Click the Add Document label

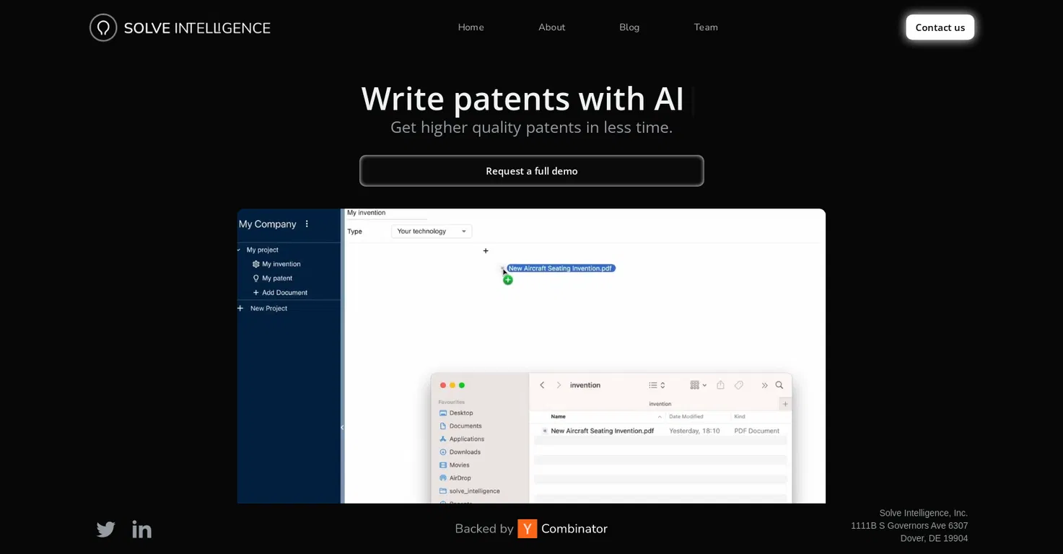(285, 293)
